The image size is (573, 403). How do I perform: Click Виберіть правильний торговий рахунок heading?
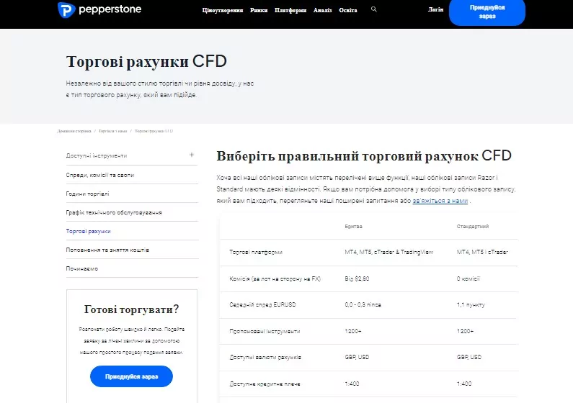click(x=364, y=156)
